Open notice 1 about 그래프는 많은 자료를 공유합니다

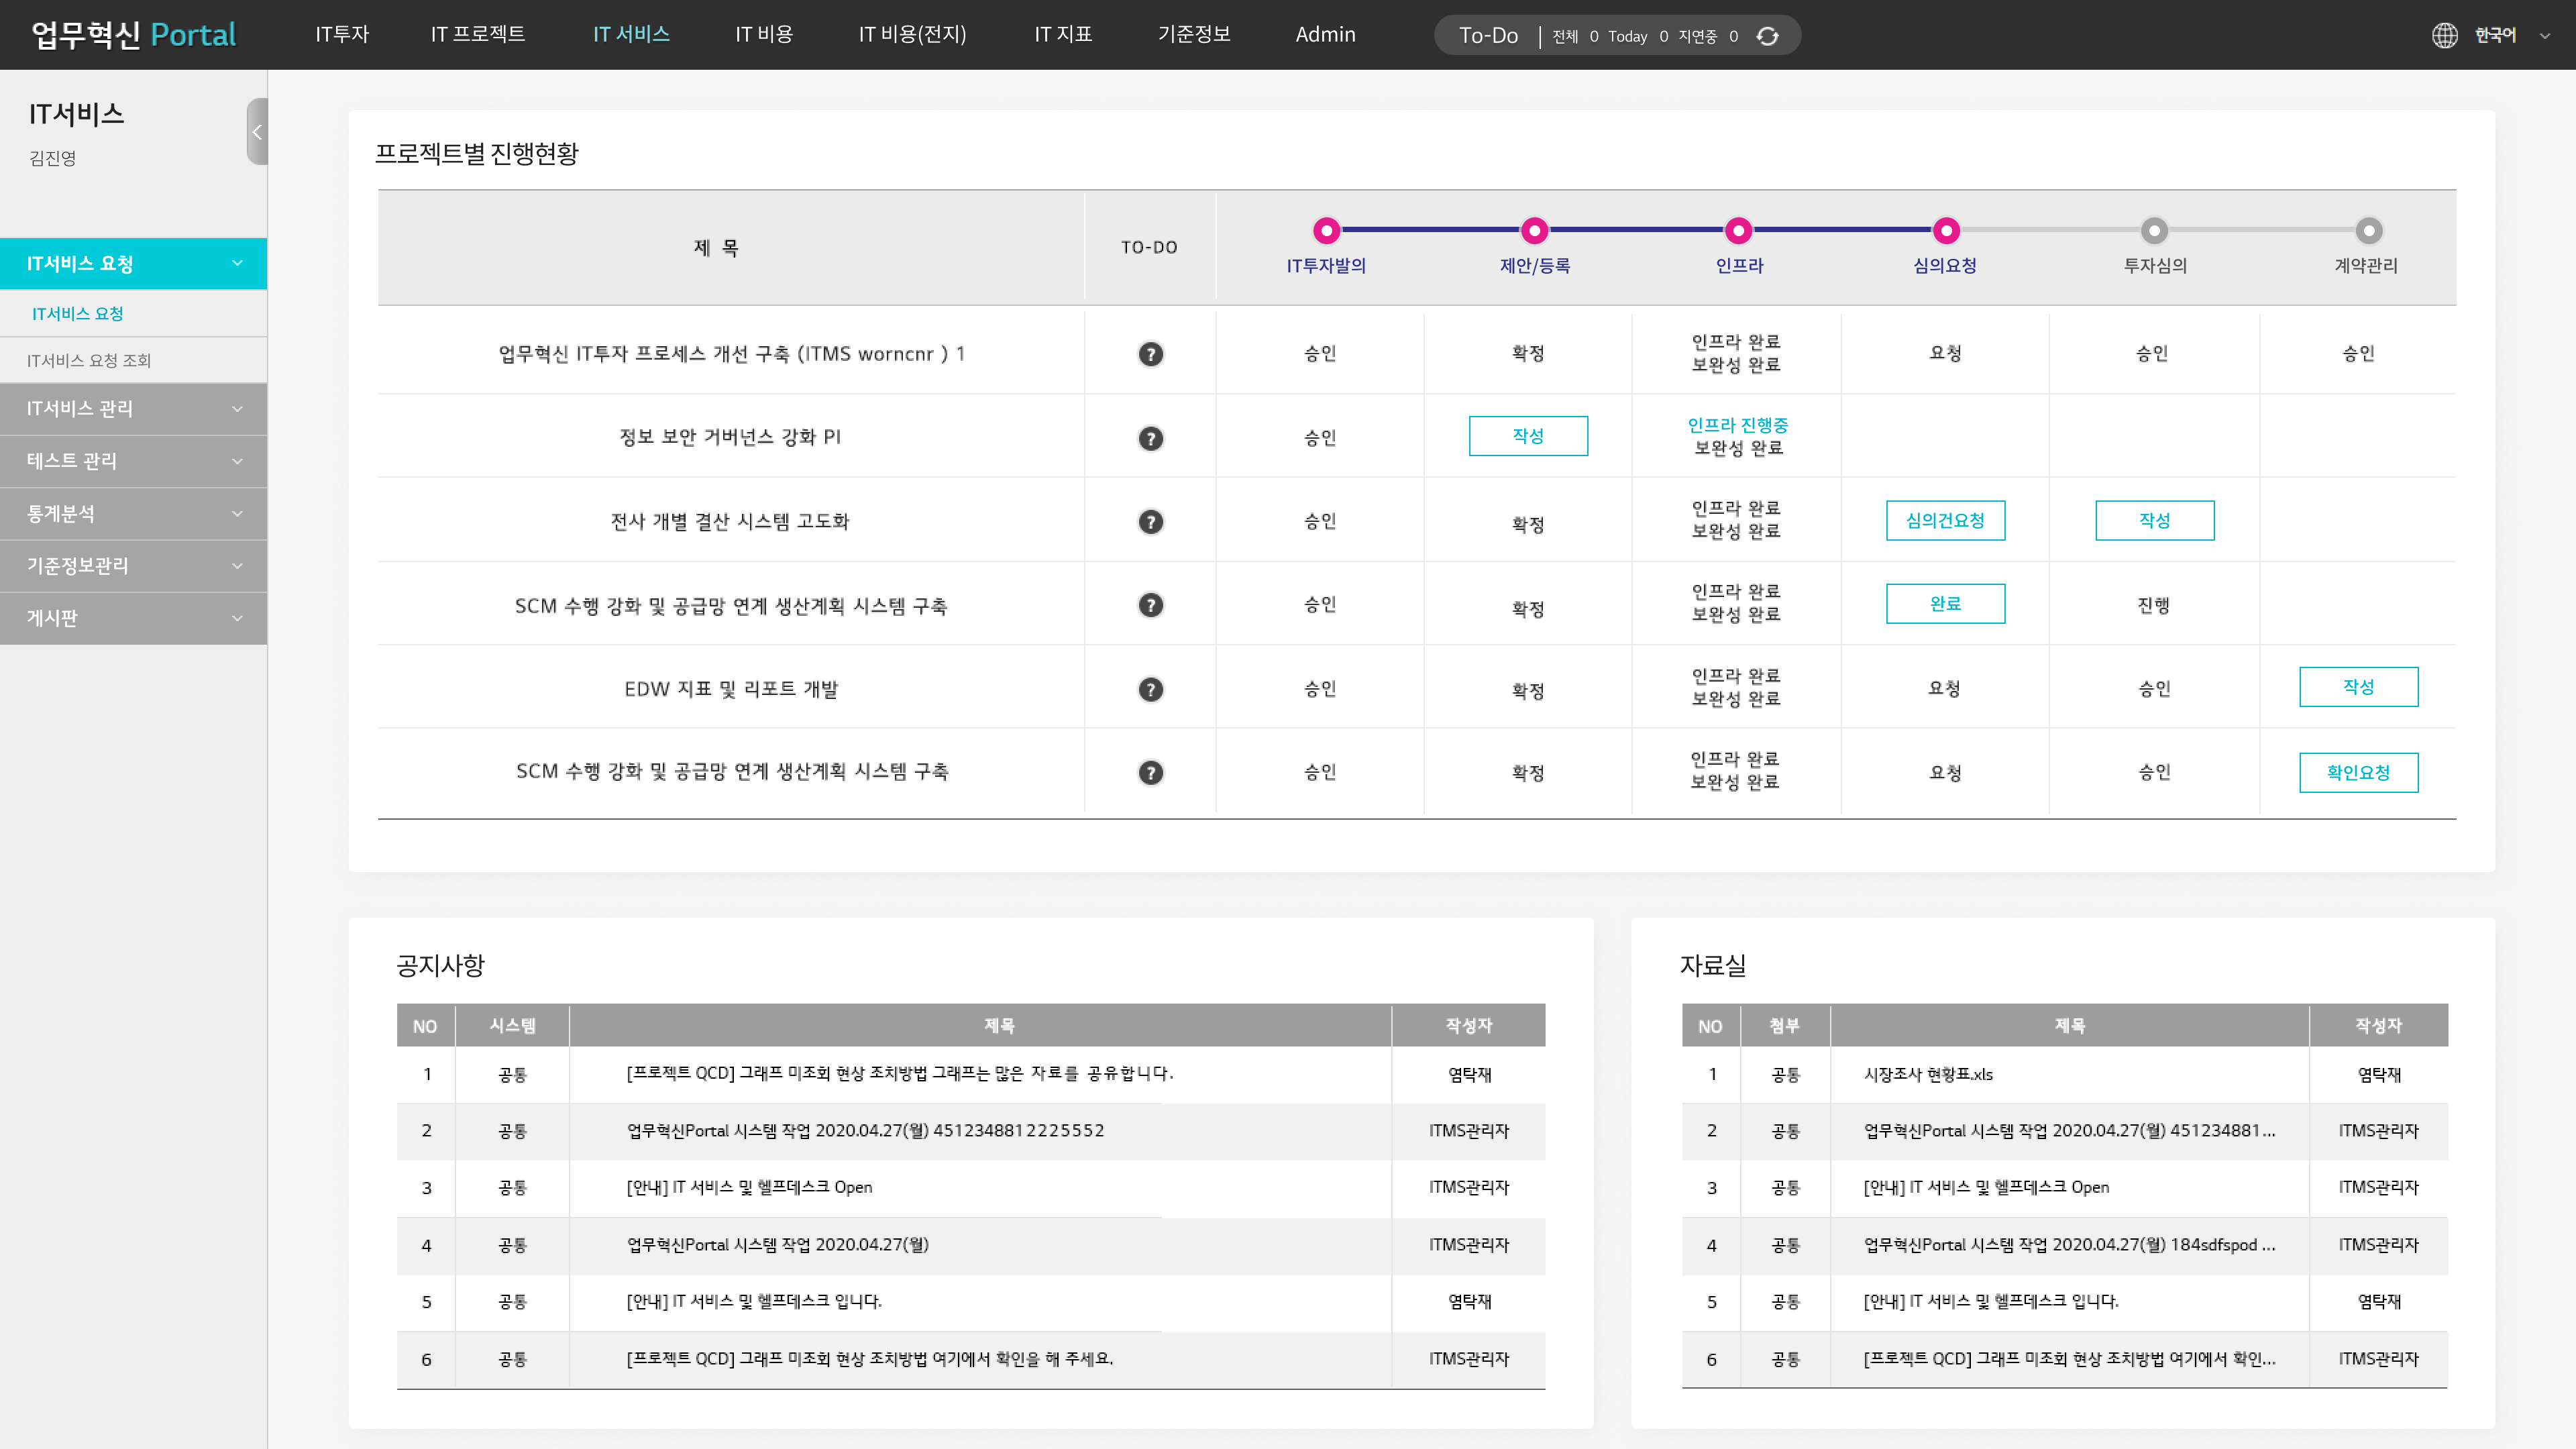(x=900, y=1074)
